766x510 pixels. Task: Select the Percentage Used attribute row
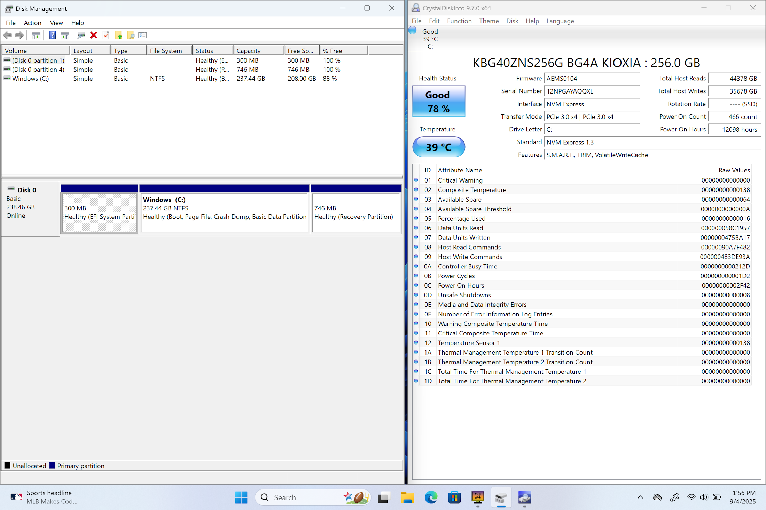[x=582, y=218]
